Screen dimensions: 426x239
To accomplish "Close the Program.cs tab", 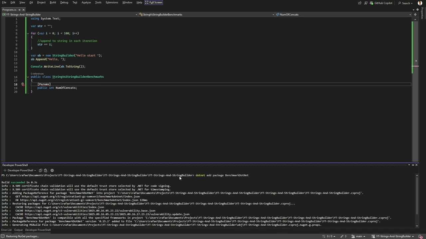I will point(23,10).
